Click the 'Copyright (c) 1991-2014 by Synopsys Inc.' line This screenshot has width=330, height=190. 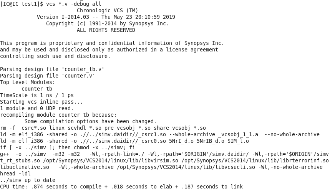click(x=107, y=23)
